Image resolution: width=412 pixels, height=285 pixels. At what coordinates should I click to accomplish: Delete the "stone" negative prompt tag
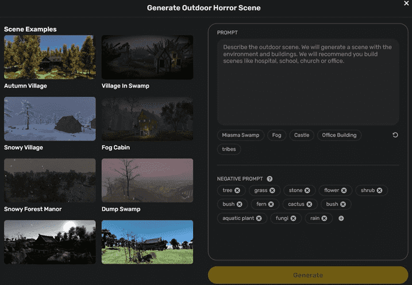coord(307,190)
